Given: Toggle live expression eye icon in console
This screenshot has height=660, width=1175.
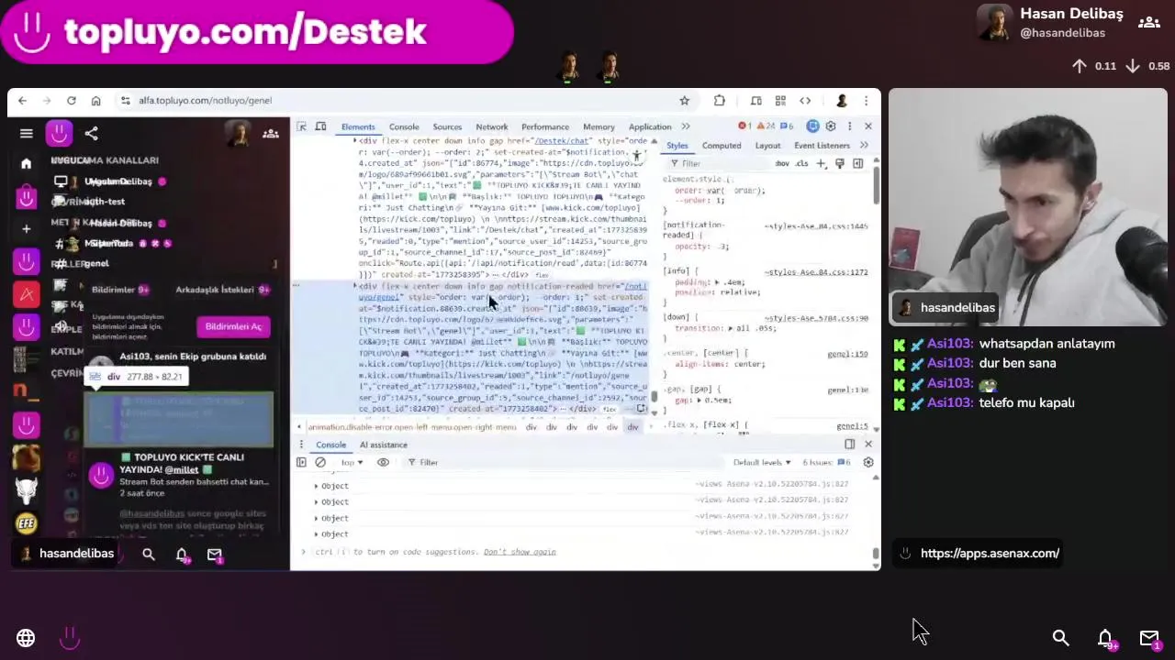Looking at the screenshot, I should click(383, 462).
